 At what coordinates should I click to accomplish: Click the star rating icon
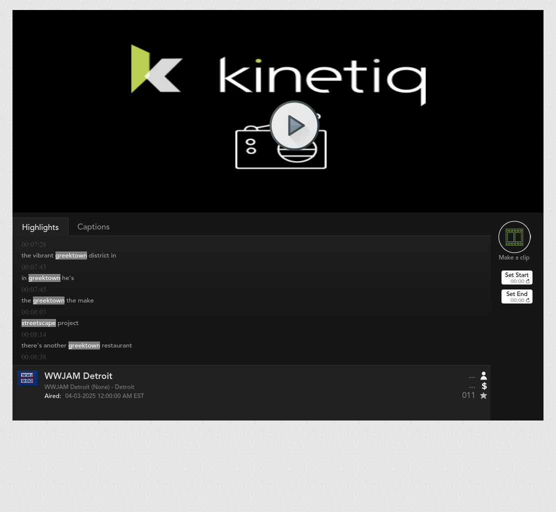pos(483,395)
